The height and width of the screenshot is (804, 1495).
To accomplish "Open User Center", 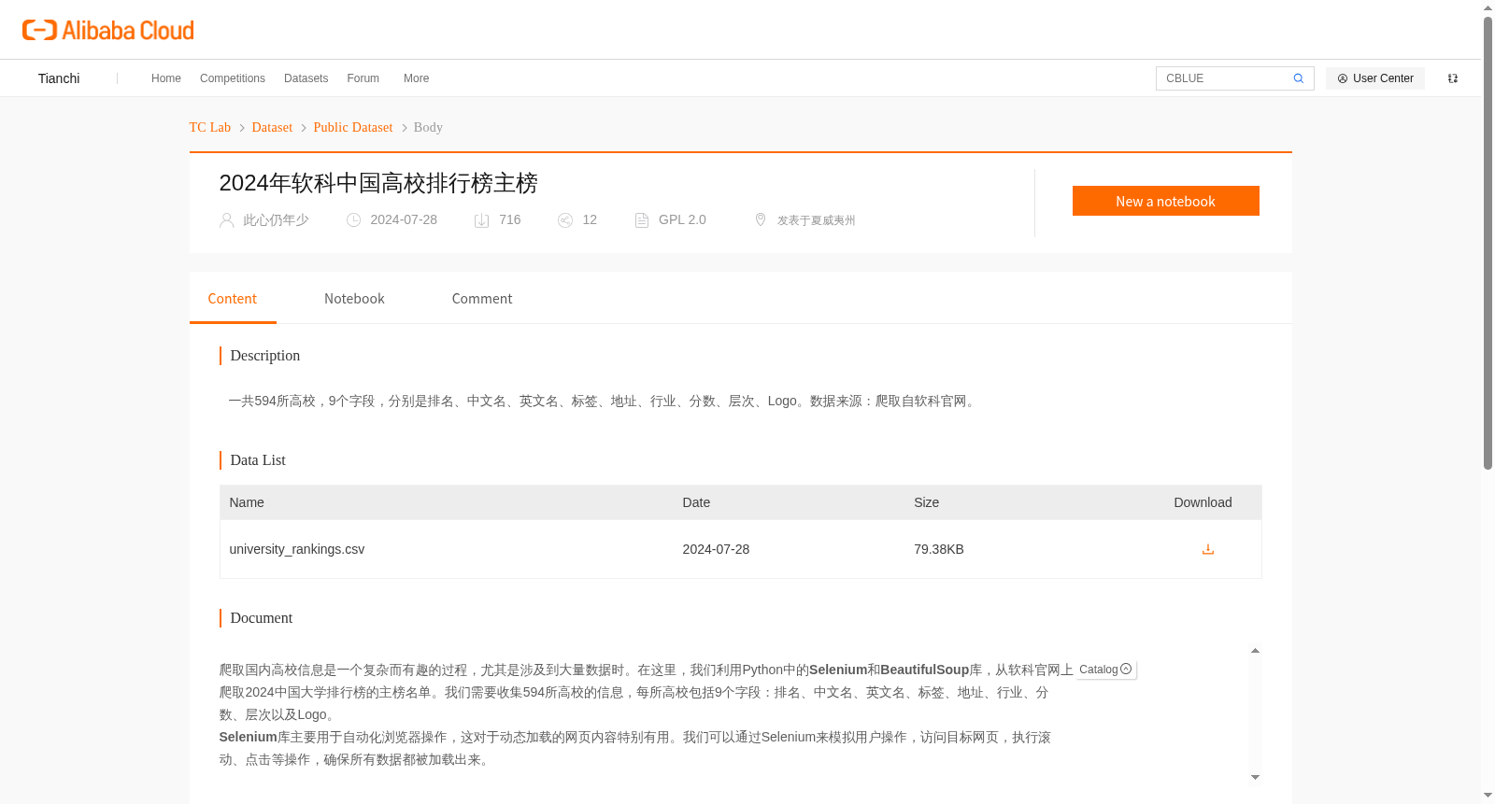I will click(1375, 78).
